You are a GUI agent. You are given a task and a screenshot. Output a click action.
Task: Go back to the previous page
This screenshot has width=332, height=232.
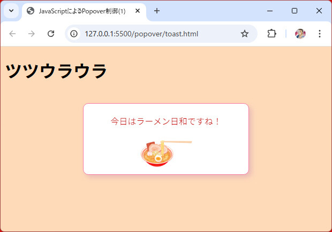(12, 34)
